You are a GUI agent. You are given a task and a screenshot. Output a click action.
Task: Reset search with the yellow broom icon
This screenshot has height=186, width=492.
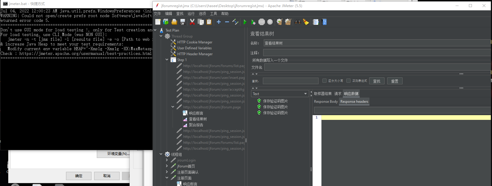(306, 22)
